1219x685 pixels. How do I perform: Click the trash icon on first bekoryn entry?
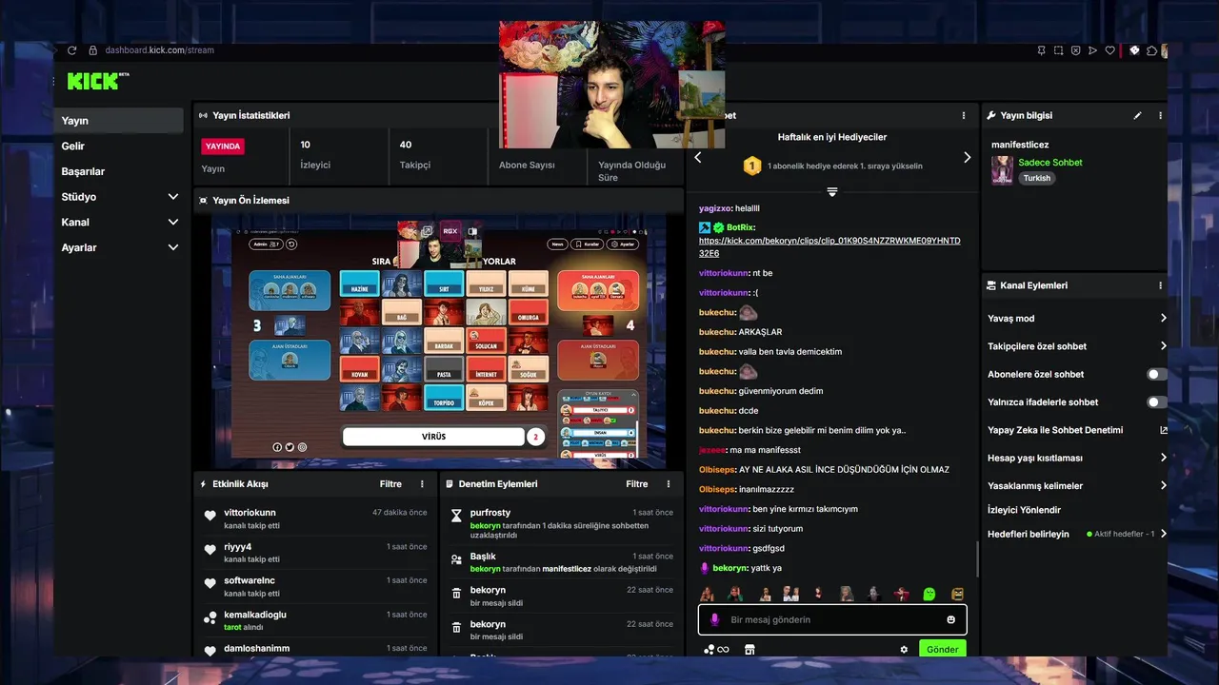coord(456,594)
